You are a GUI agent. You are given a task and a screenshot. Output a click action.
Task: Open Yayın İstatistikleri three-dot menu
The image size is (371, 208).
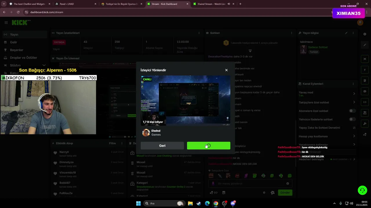pyautogui.click(x=199, y=33)
